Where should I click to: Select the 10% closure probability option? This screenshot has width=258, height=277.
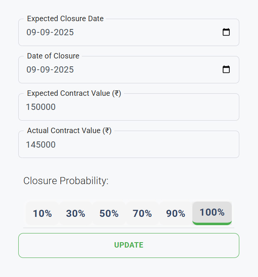(42, 214)
